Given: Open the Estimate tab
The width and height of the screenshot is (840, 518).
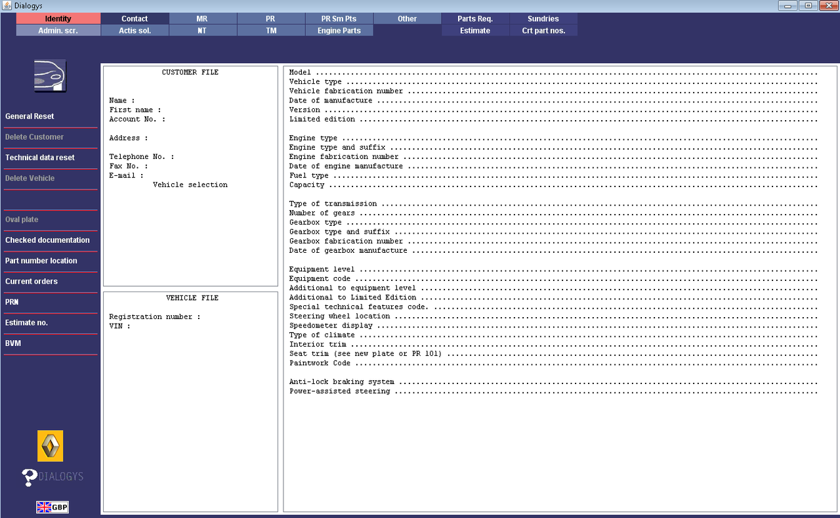Looking at the screenshot, I should point(475,30).
